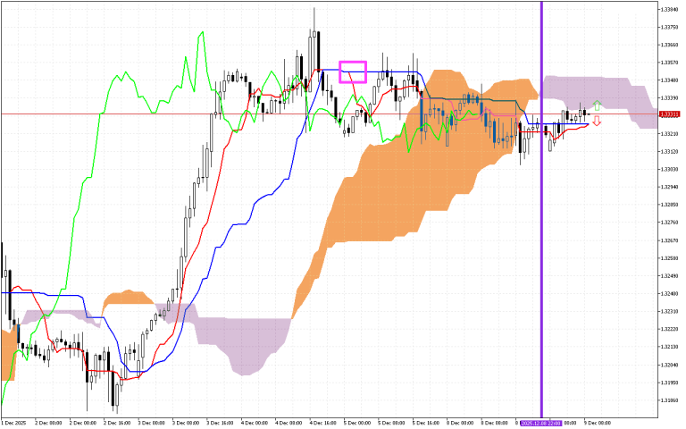Click the green up arrow signal marker
The width and height of the screenshot is (686, 429).
click(x=598, y=105)
